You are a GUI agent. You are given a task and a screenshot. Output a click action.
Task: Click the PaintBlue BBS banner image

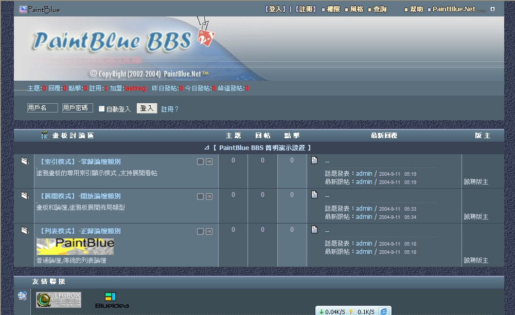[259, 49]
